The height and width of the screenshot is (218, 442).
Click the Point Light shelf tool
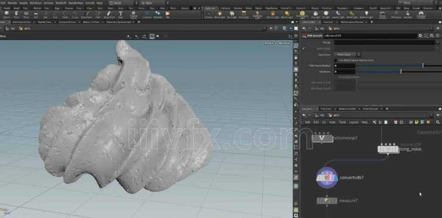click(x=220, y=15)
